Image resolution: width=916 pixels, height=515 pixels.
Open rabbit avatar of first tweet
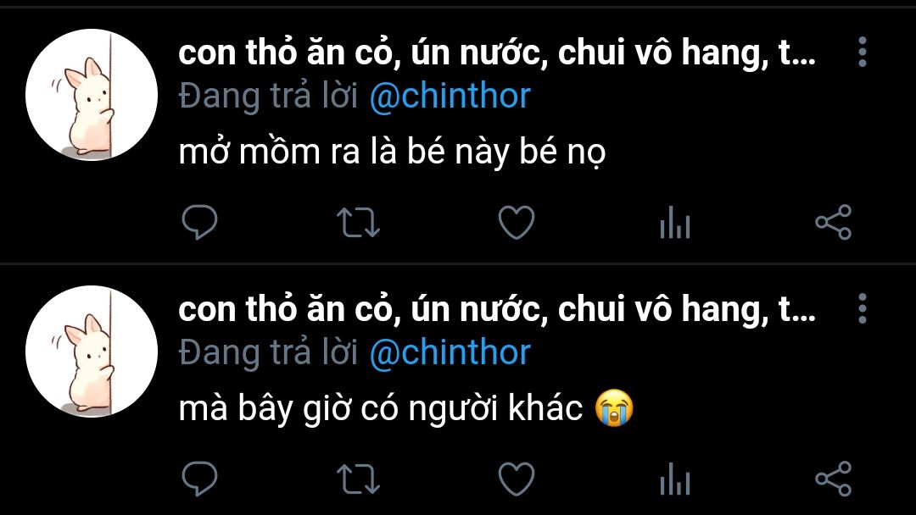click(x=92, y=95)
